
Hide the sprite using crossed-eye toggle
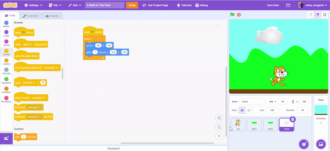point(249,110)
